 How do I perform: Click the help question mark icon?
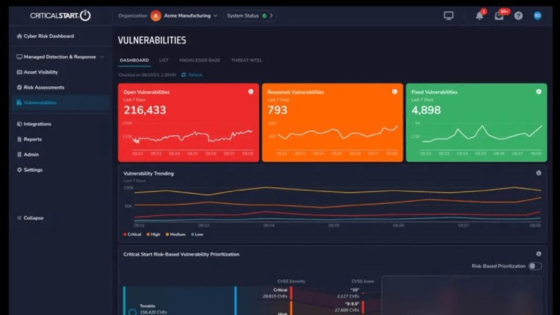(x=518, y=16)
